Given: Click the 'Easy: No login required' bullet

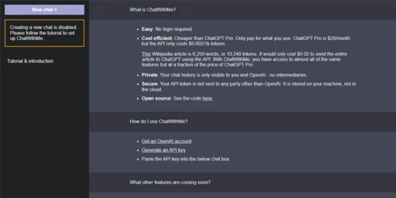Looking at the screenshot, I should click(167, 29).
